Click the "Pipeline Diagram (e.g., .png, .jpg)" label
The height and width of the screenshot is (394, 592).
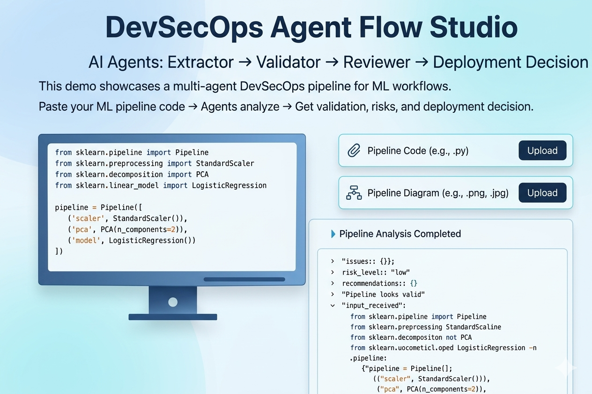click(x=438, y=193)
